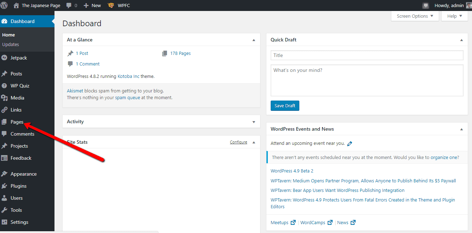The height and width of the screenshot is (233, 472).
Task: Click the New label in admin bar
Action: (x=96, y=5)
